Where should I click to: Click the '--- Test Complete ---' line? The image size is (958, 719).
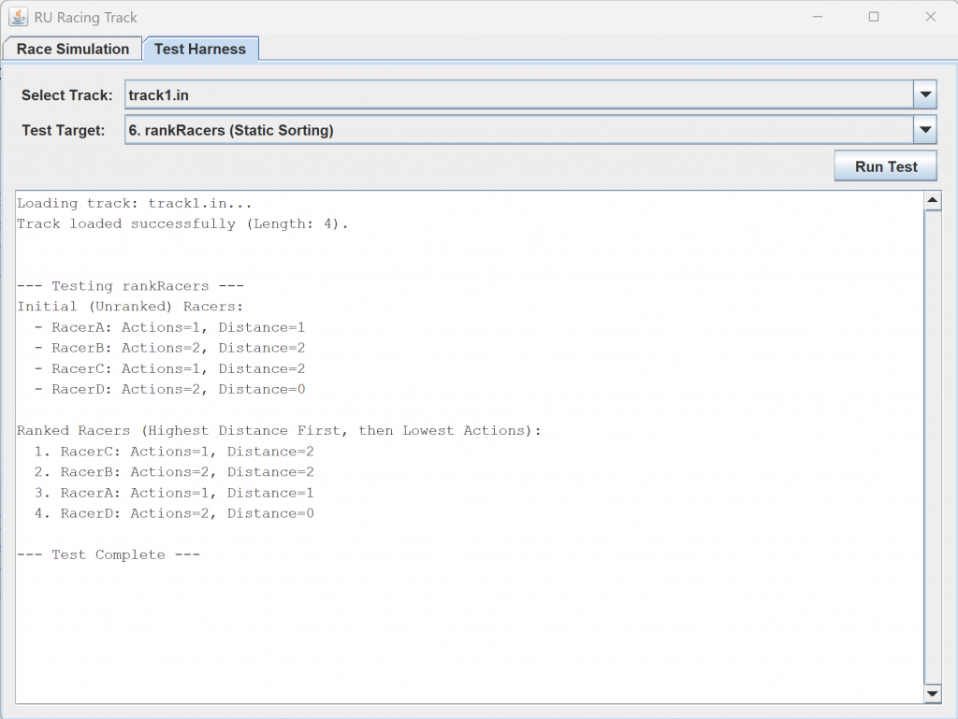pyautogui.click(x=109, y=554)
